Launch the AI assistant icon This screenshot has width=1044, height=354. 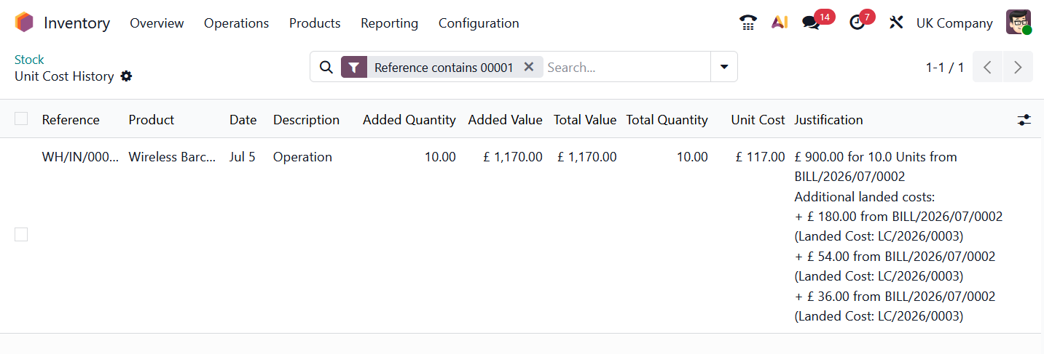[780, 23]
